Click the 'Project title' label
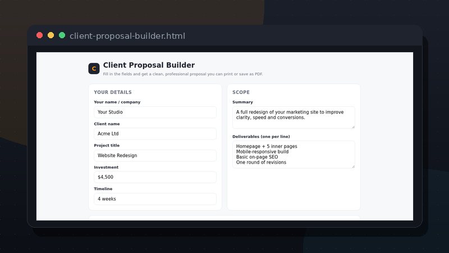 [x=107, y=146]
